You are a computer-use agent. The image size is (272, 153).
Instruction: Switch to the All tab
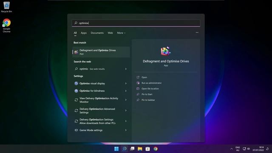[x=75, y=33]
